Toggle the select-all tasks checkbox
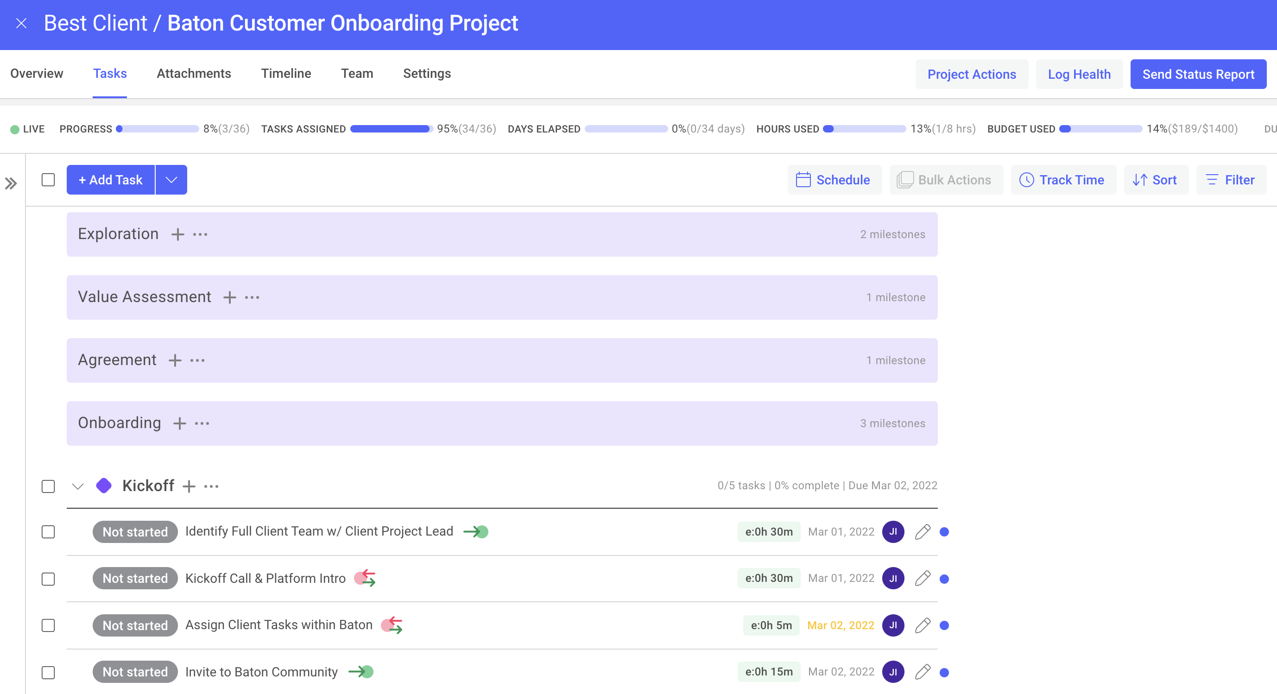 (48, 179)
